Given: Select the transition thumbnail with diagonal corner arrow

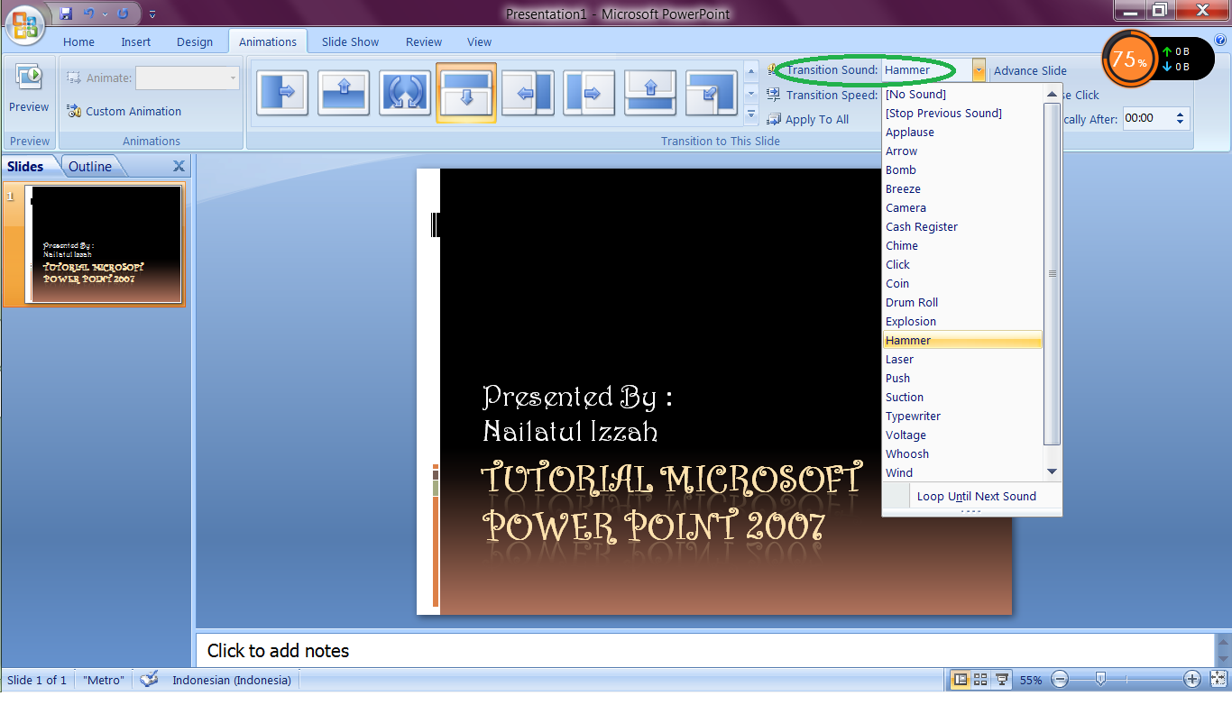Looking at the screenshot, I should pos(712,93).
